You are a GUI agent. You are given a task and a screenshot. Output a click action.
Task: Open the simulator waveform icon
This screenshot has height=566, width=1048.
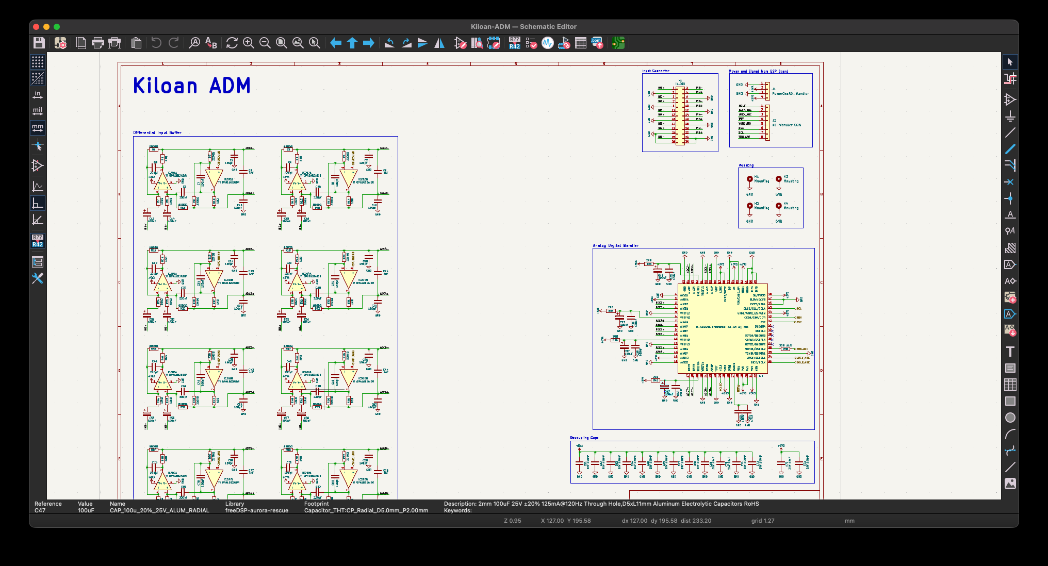(x=547, y=43)
